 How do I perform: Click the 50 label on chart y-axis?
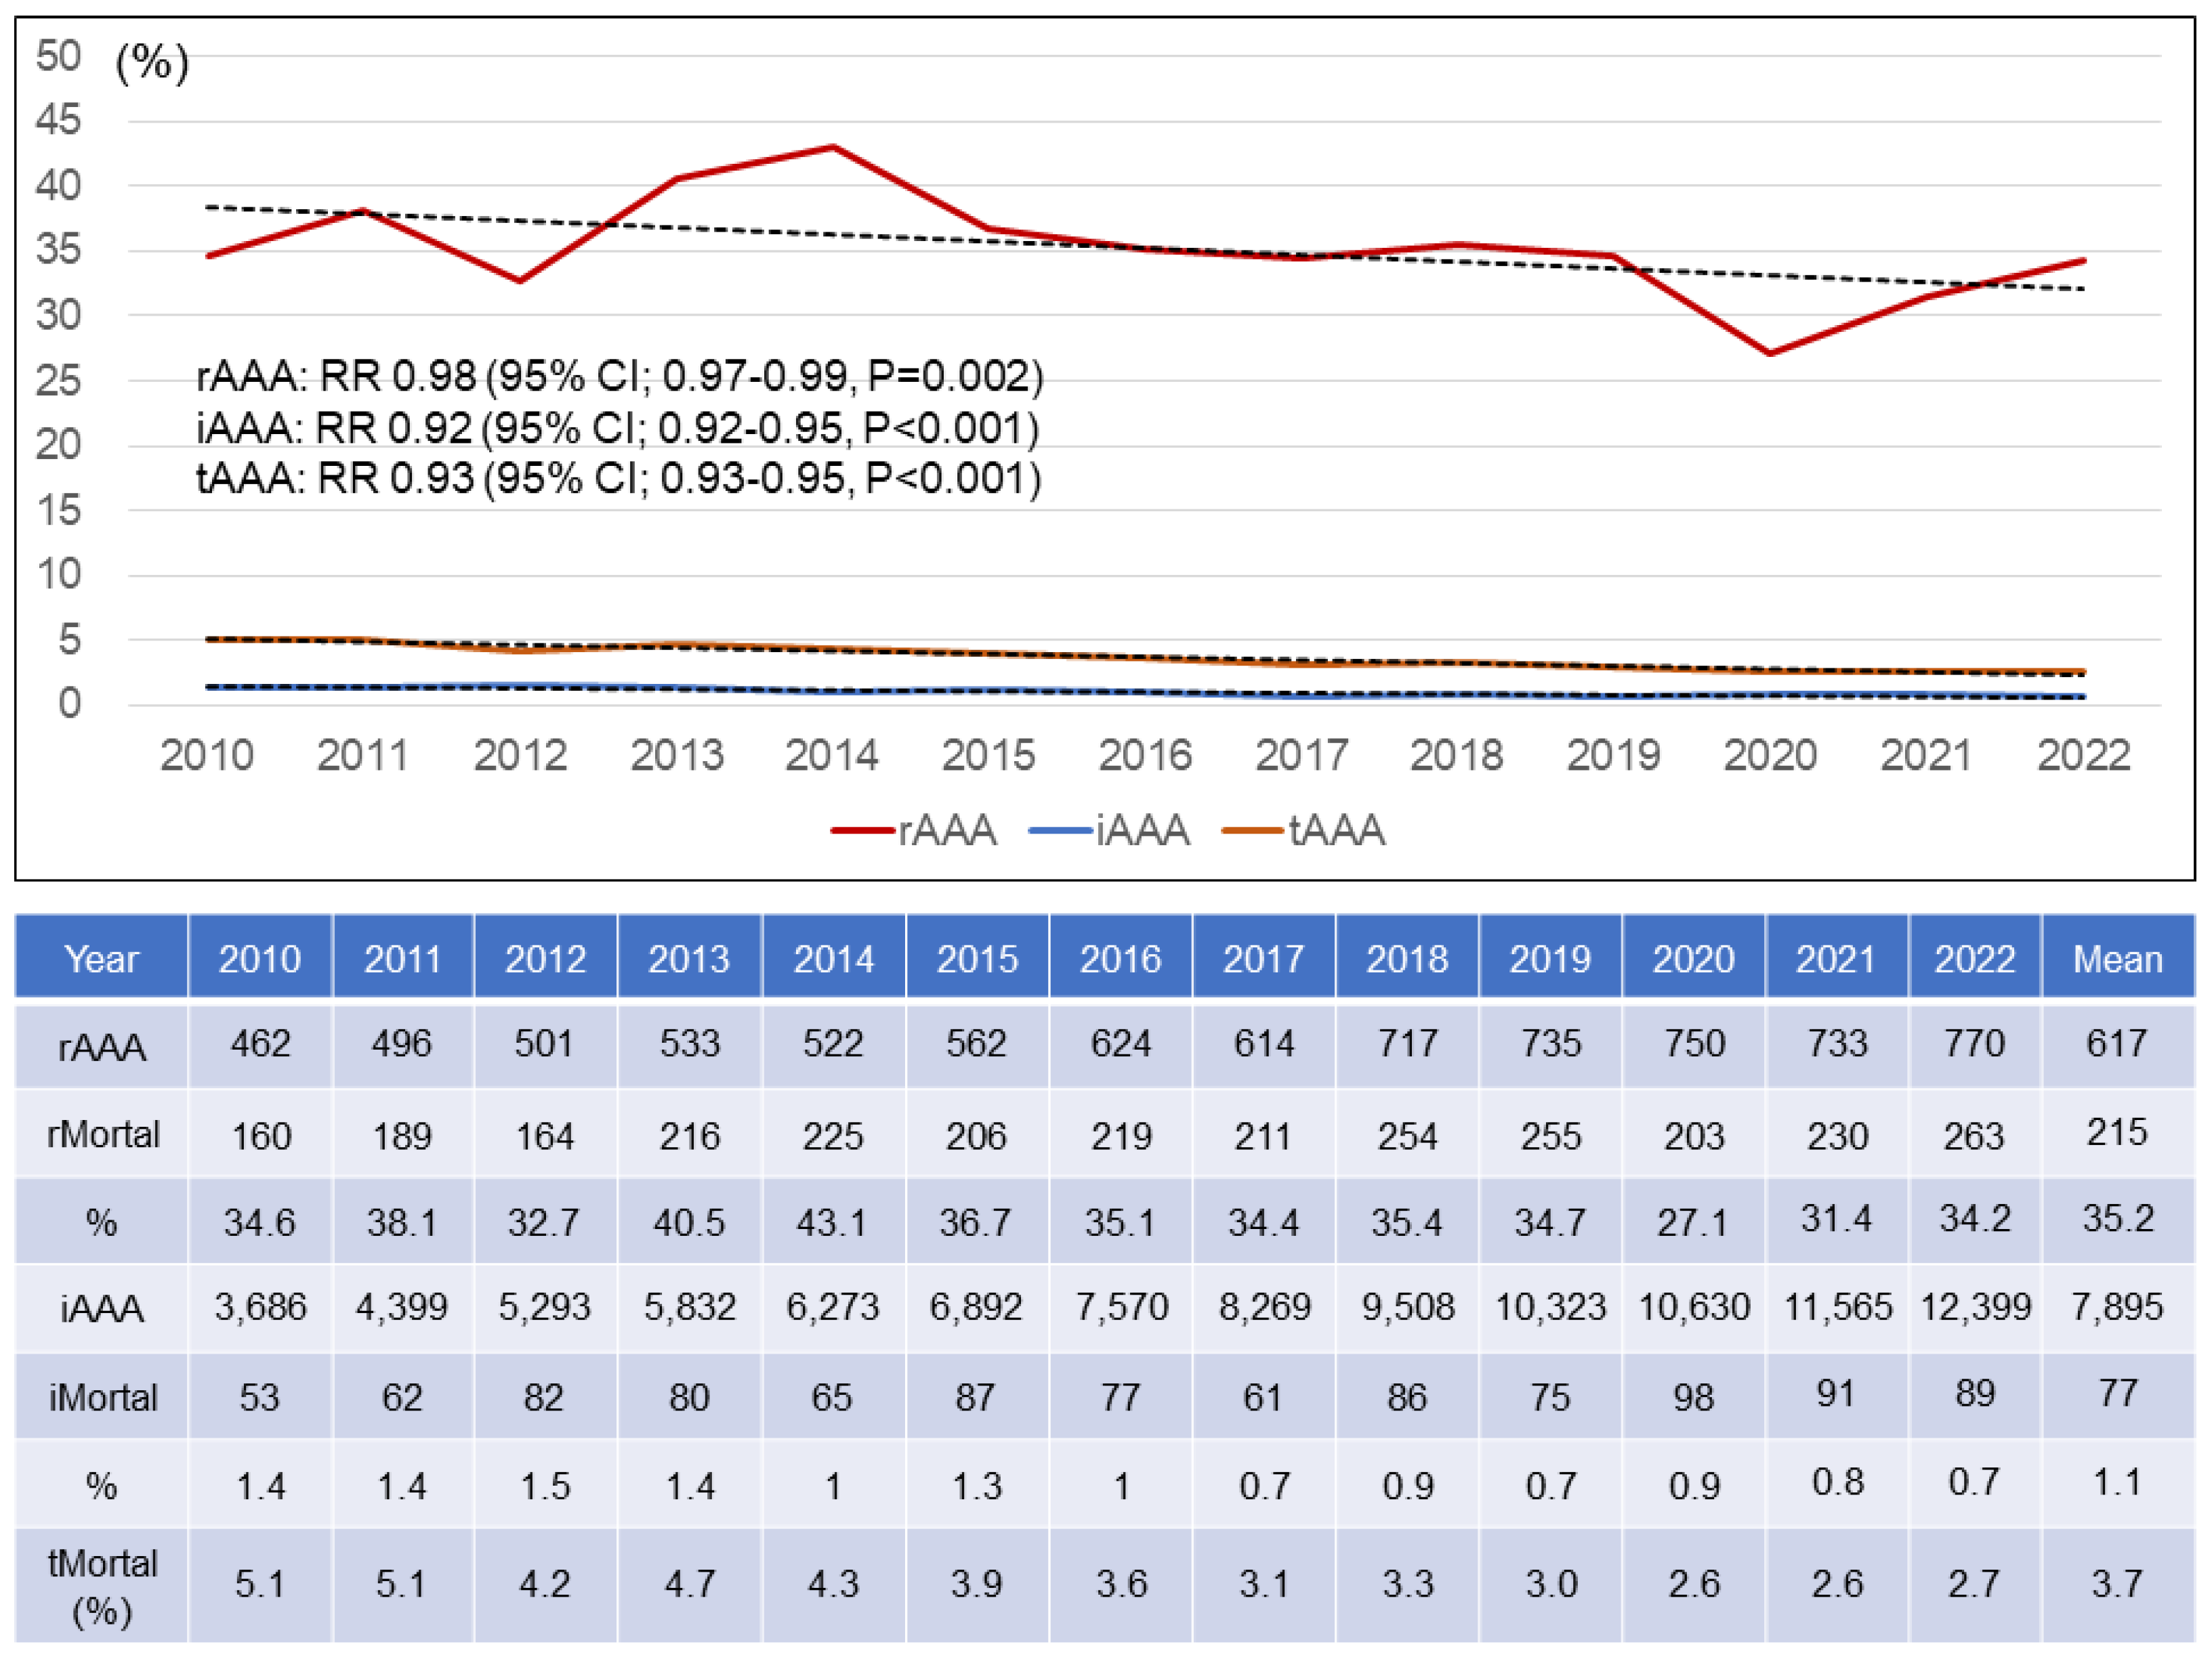58,56
